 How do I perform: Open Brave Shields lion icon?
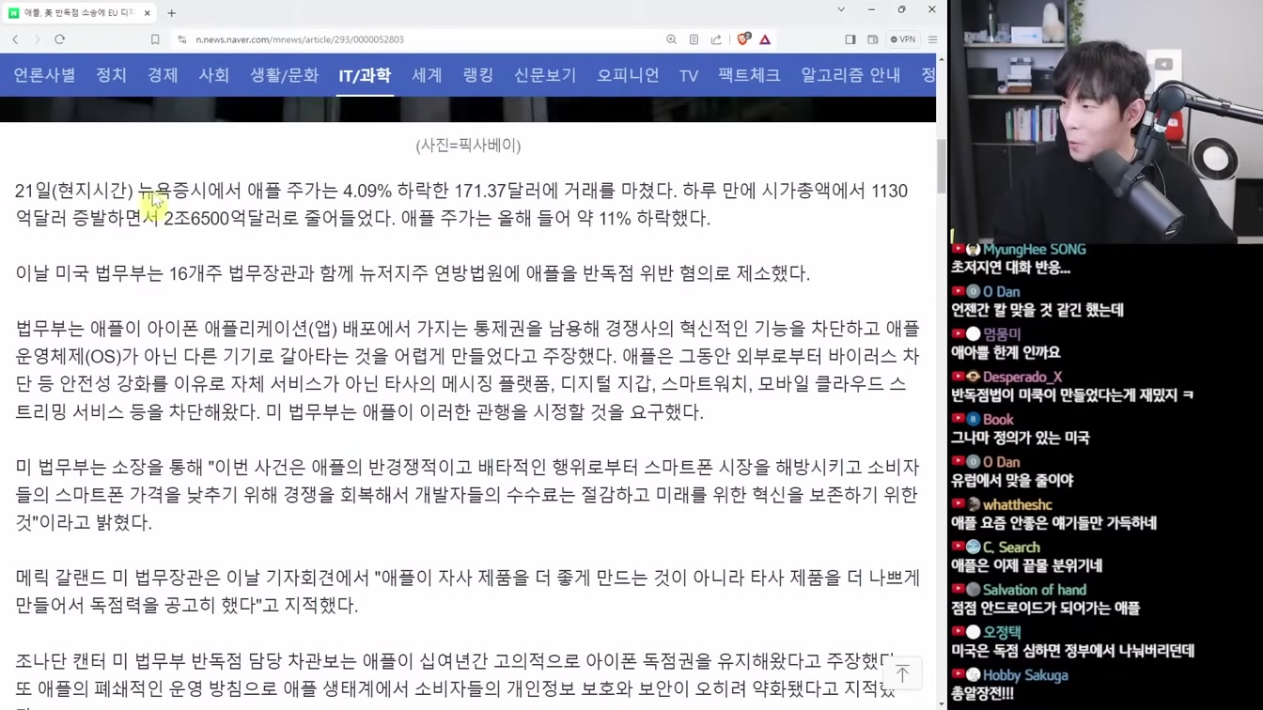tap(743, 39)
